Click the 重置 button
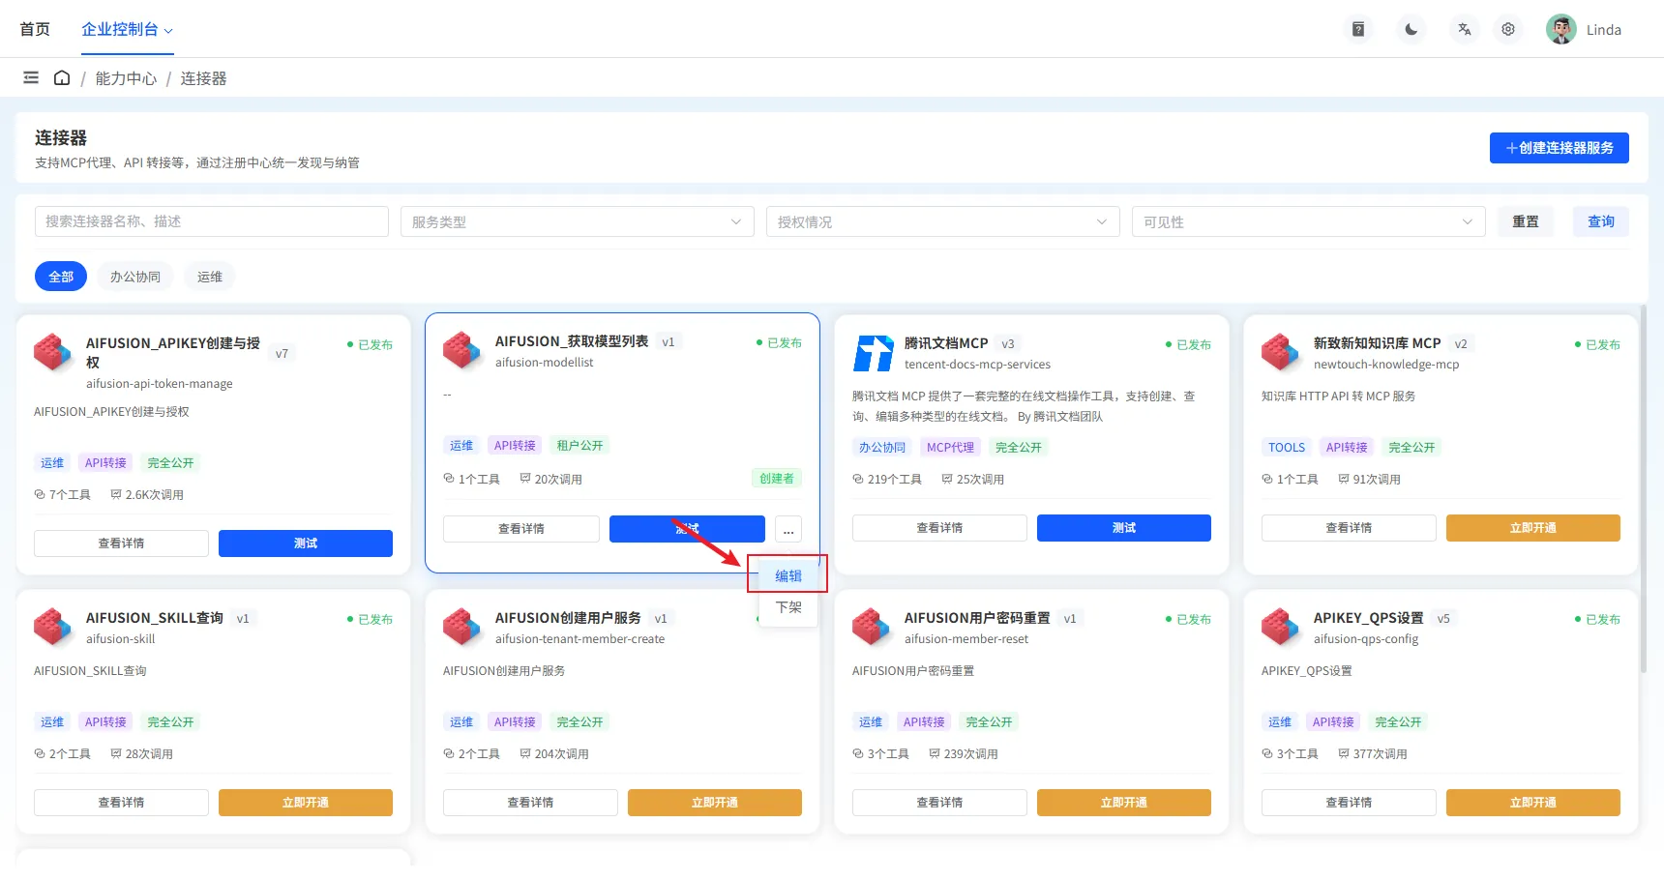Viewport: 1664px width, 881px height. click(1526, 221)
